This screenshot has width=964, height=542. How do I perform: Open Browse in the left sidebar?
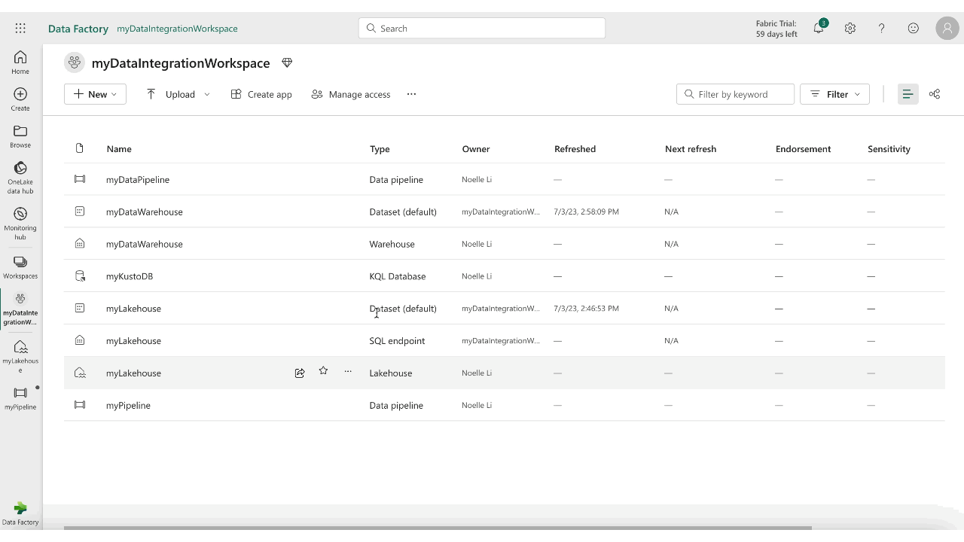click(20, 136)
